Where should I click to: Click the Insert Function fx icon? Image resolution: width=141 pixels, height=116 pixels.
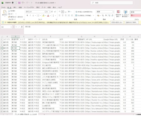22,27
